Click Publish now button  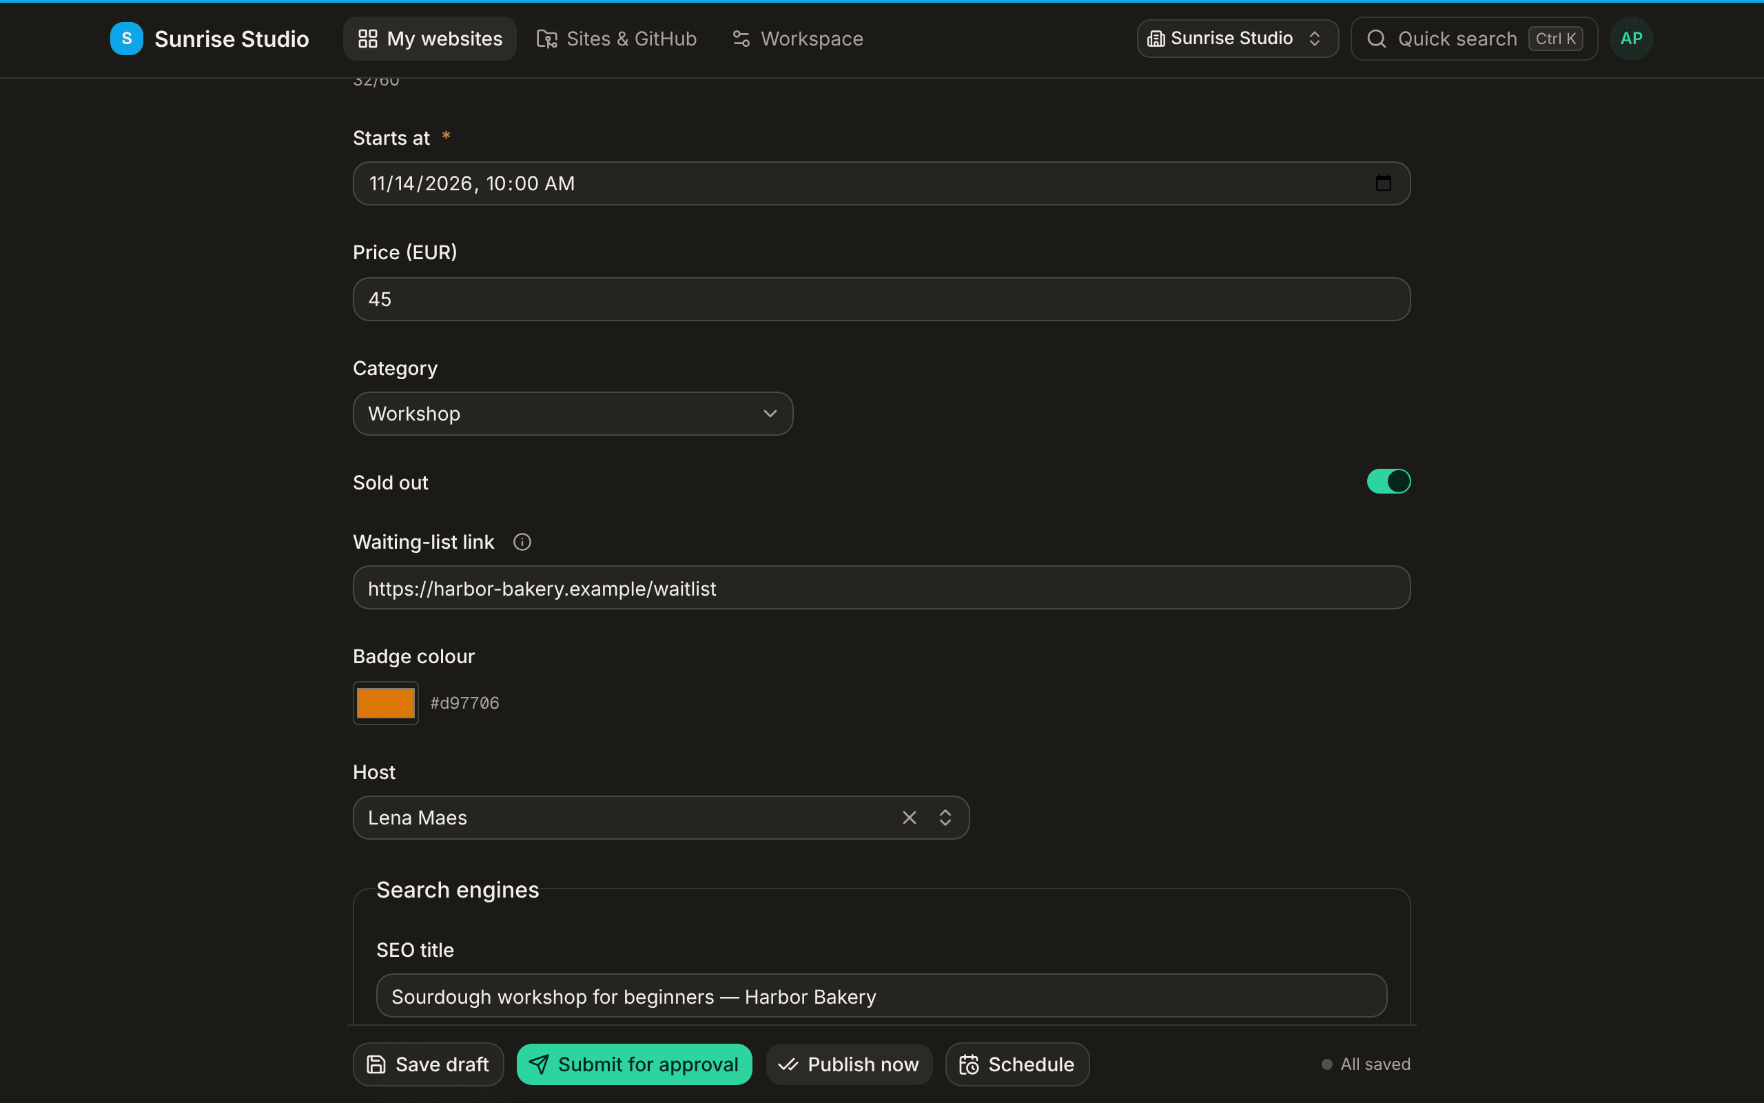pyautogui.click(x=848, y=1064)
